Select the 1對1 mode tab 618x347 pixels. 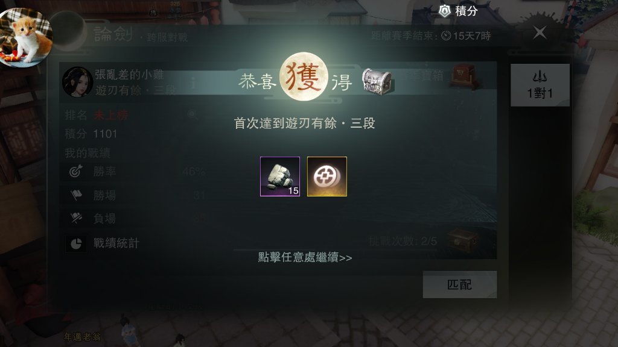tap(540, 85)
